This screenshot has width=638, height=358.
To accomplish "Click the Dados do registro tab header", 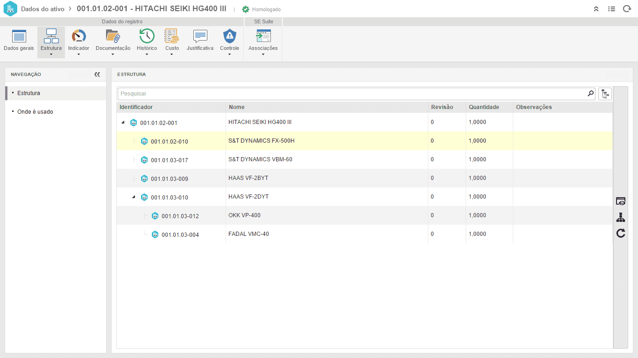I will (122, 21).
